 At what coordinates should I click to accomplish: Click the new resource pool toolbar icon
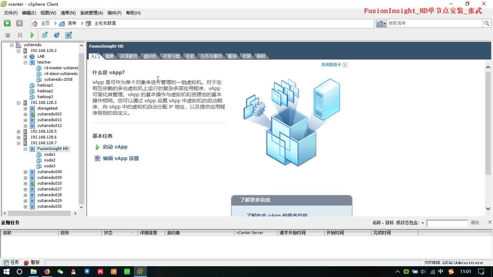[x=57, y=35]
